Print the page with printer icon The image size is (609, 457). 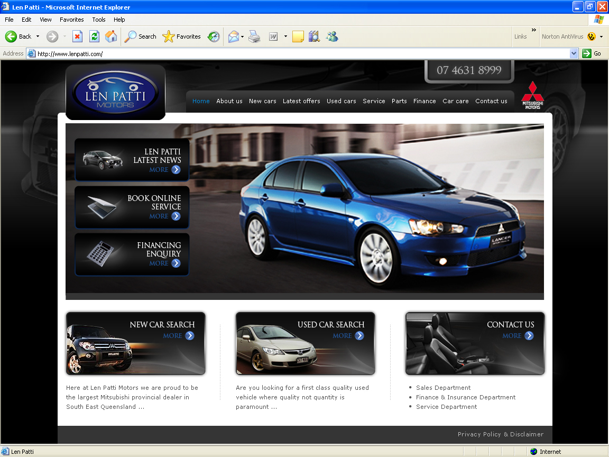(x=254, y=36)
